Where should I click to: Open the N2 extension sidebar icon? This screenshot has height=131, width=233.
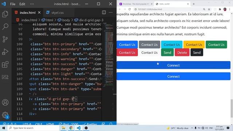point(5,77)
